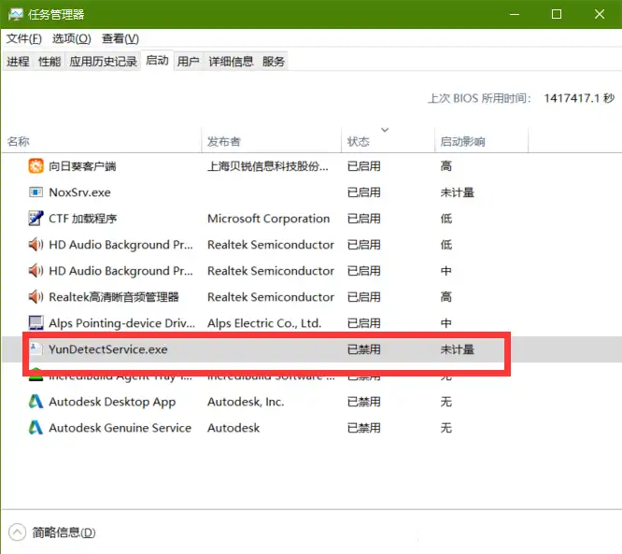Open the 查看(V) menu
This screenshot has height=554, width=622.
point(120,38)
